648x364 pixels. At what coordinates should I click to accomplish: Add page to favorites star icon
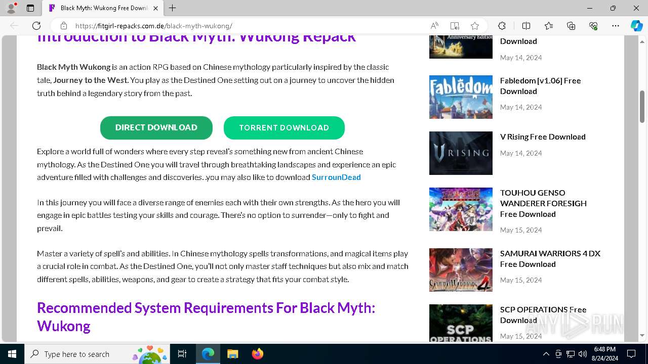(x=475, y=26)
